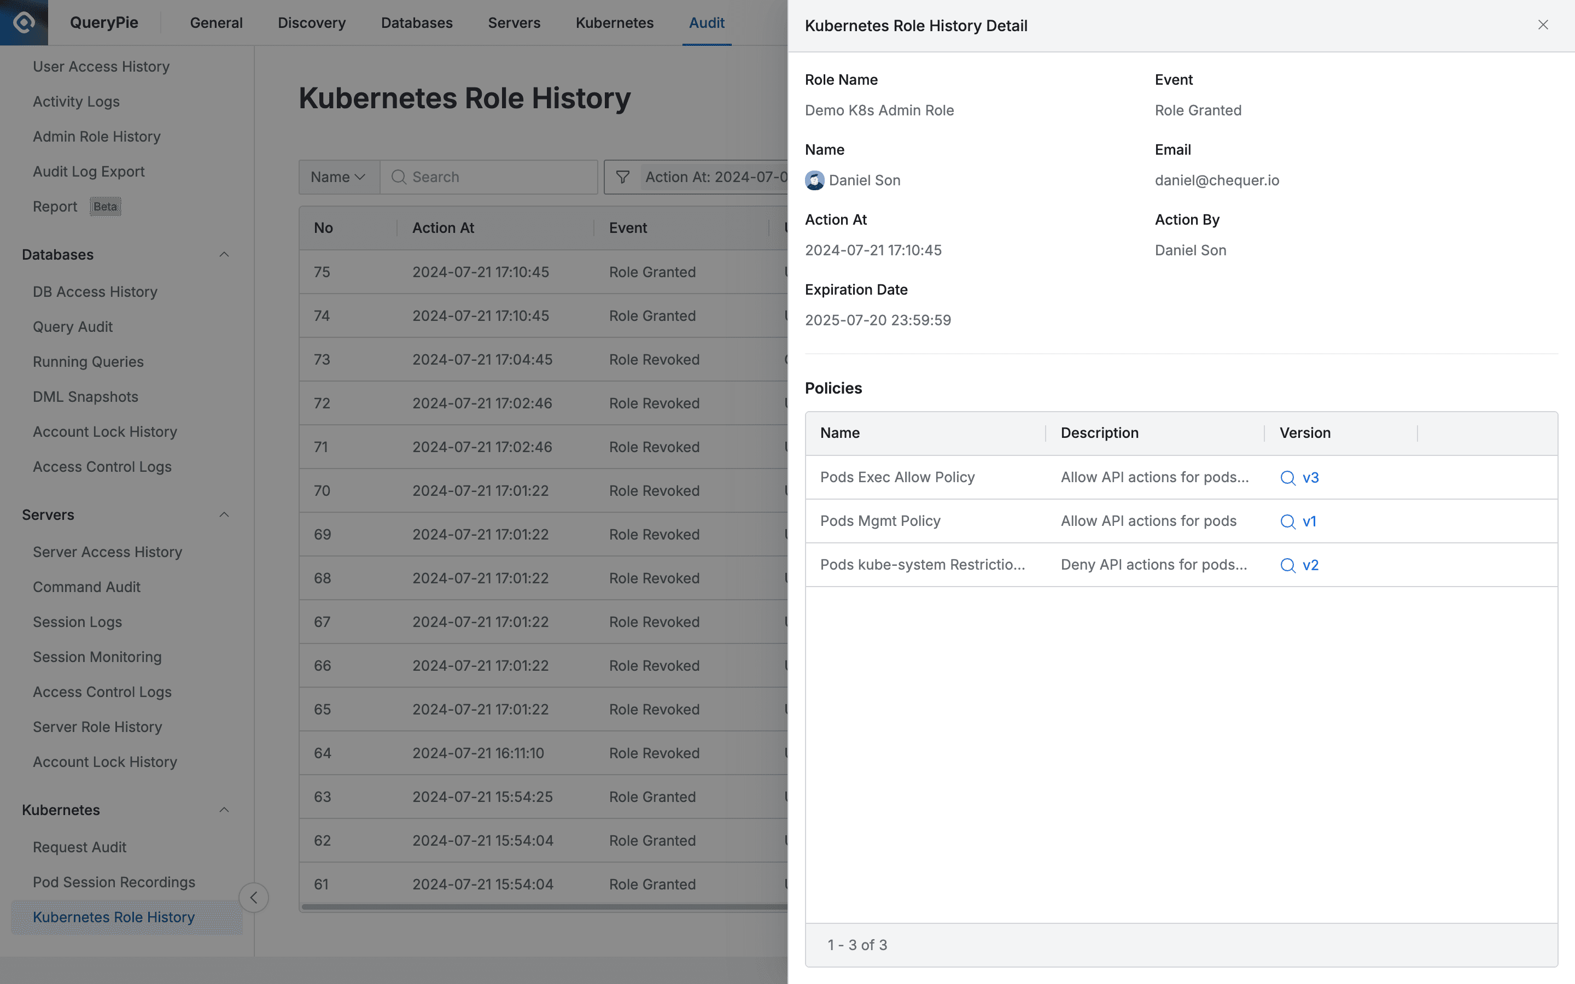The height and width of the screenshot is (984, 1575).
Task: Collapse the Kubernetes sidebar section
Action: click(x=224, y=810)
